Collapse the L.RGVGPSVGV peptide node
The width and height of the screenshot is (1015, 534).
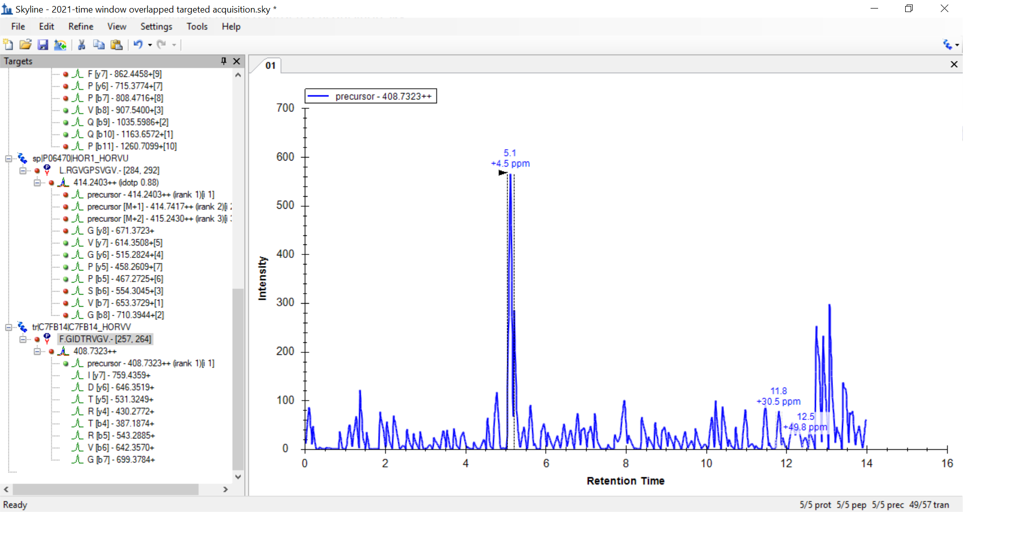23,171
